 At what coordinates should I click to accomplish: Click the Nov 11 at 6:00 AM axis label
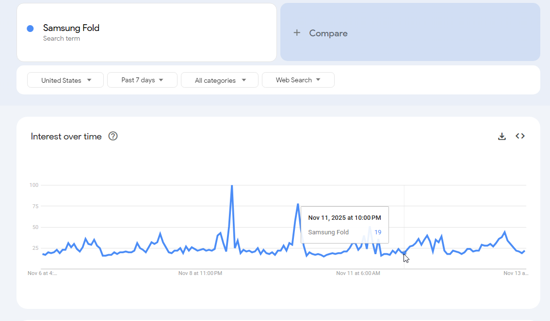[358, 274]
